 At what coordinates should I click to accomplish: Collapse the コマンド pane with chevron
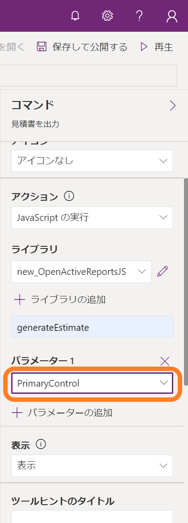[173, 106]
